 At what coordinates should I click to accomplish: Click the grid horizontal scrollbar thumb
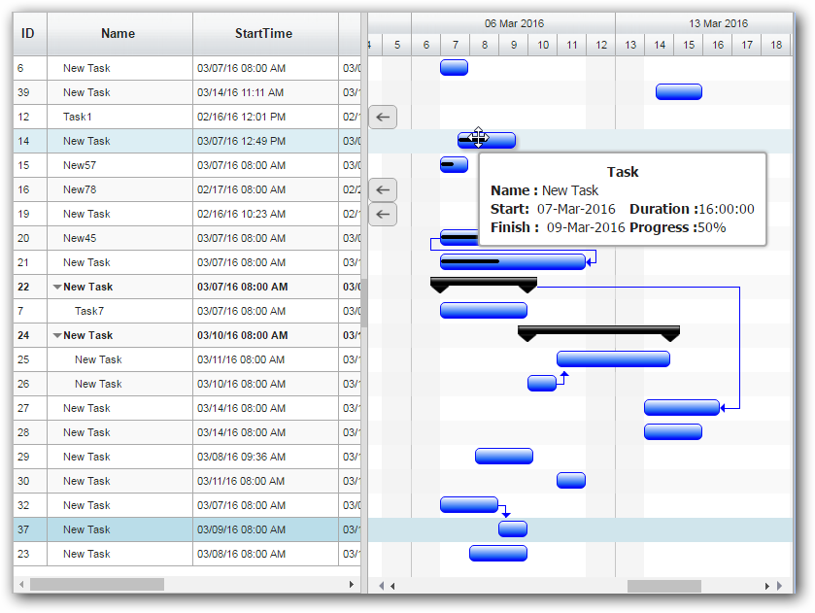pyautogui.click(x=97, y=585)
